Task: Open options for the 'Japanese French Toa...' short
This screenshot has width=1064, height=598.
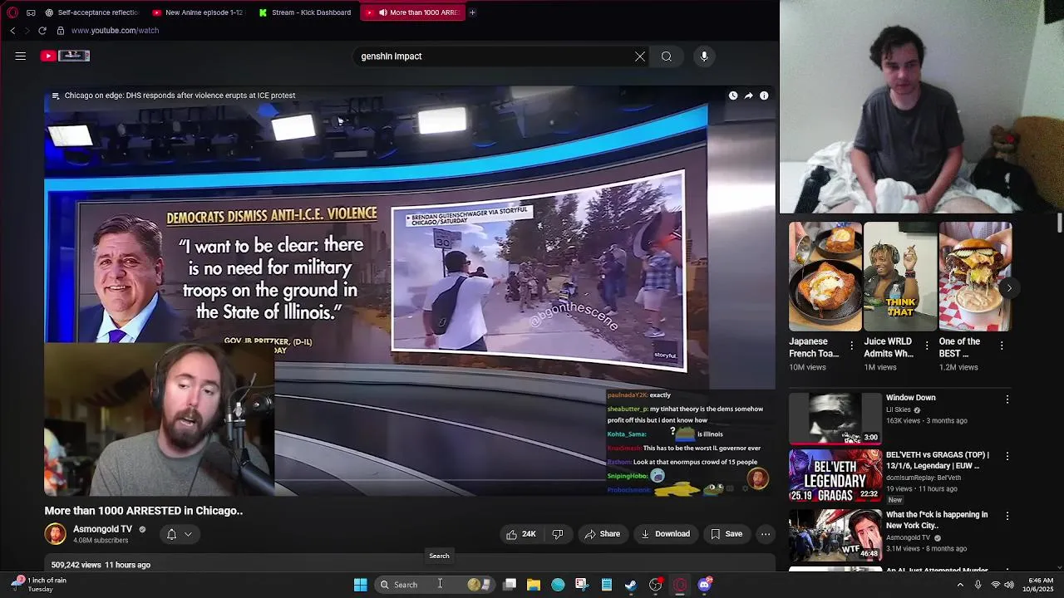Action: point(851,346)
